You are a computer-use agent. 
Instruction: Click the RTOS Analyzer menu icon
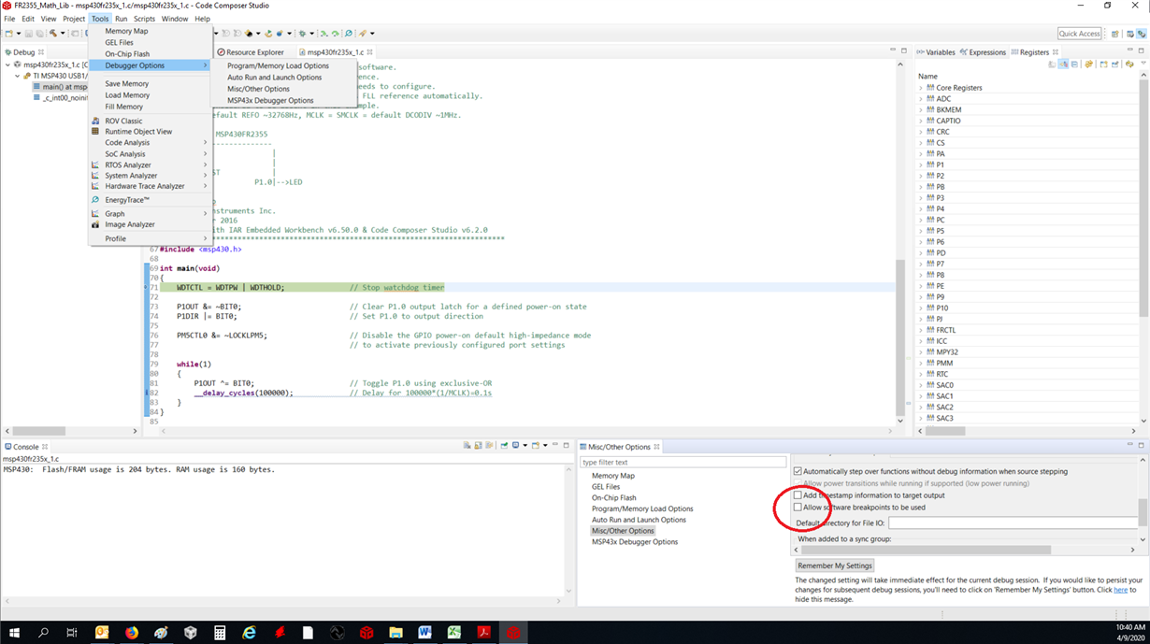click(95, 165)
